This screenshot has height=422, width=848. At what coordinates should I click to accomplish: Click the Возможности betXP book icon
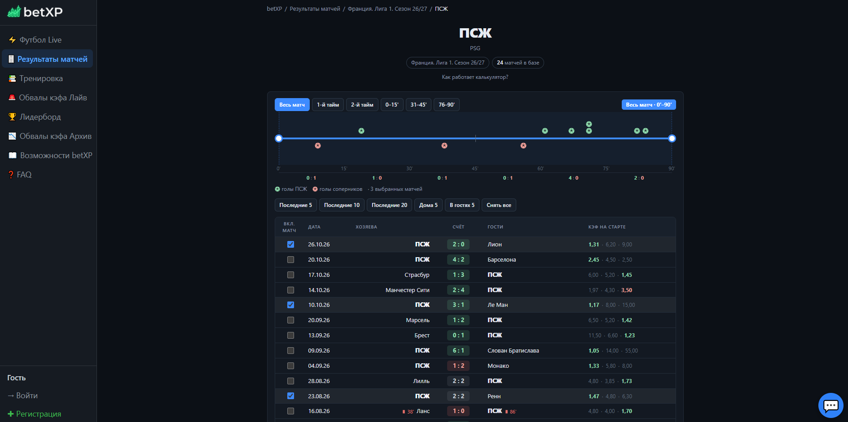[13, 155]
